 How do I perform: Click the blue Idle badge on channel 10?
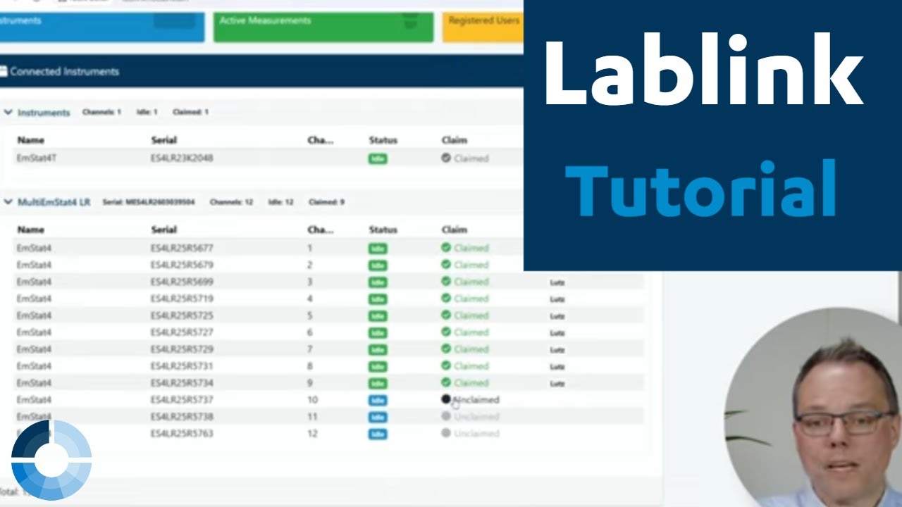coord(378,400)
